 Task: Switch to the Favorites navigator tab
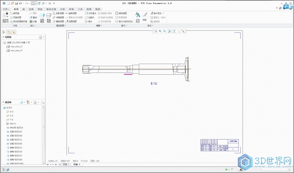[14, 32]
